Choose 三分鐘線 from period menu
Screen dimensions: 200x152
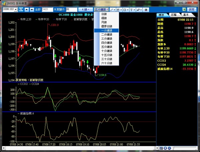coord(106,38)
